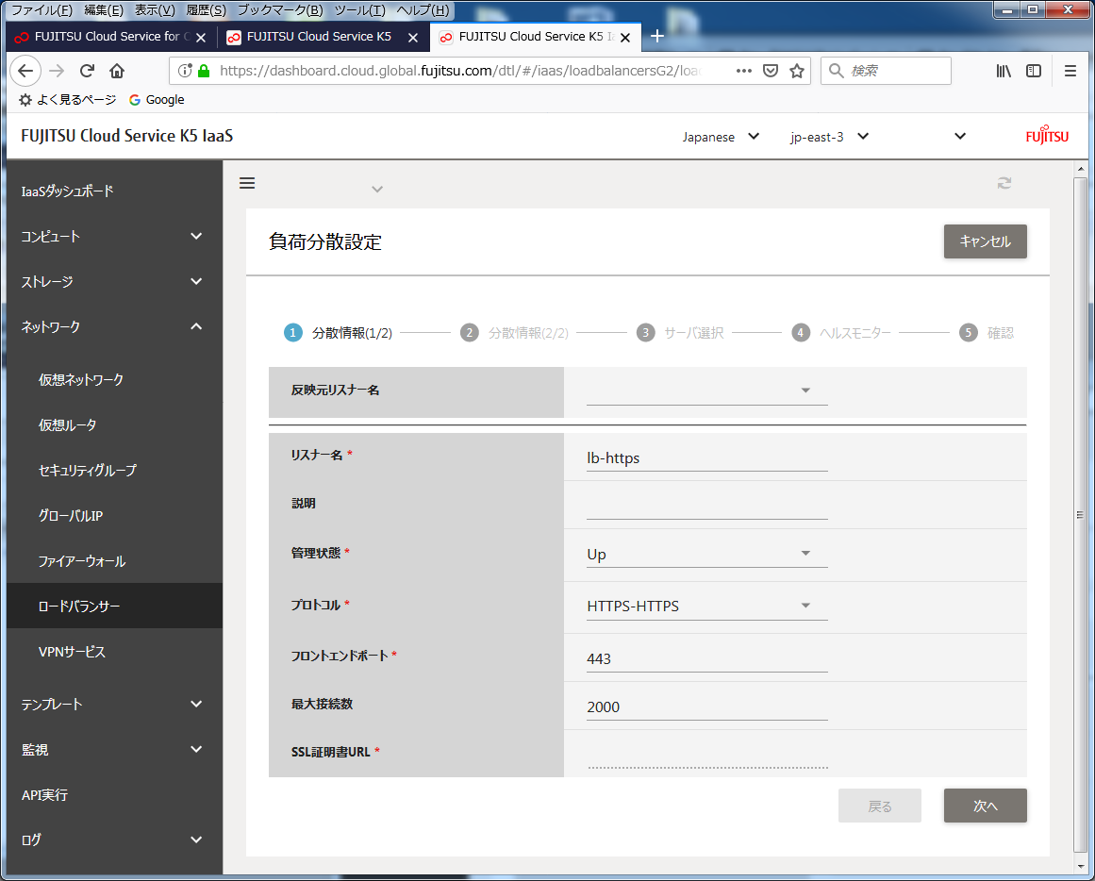This screenshot has width=1095, height=881.
Task: Open the Library icon
Action: tap(1004, 71)
